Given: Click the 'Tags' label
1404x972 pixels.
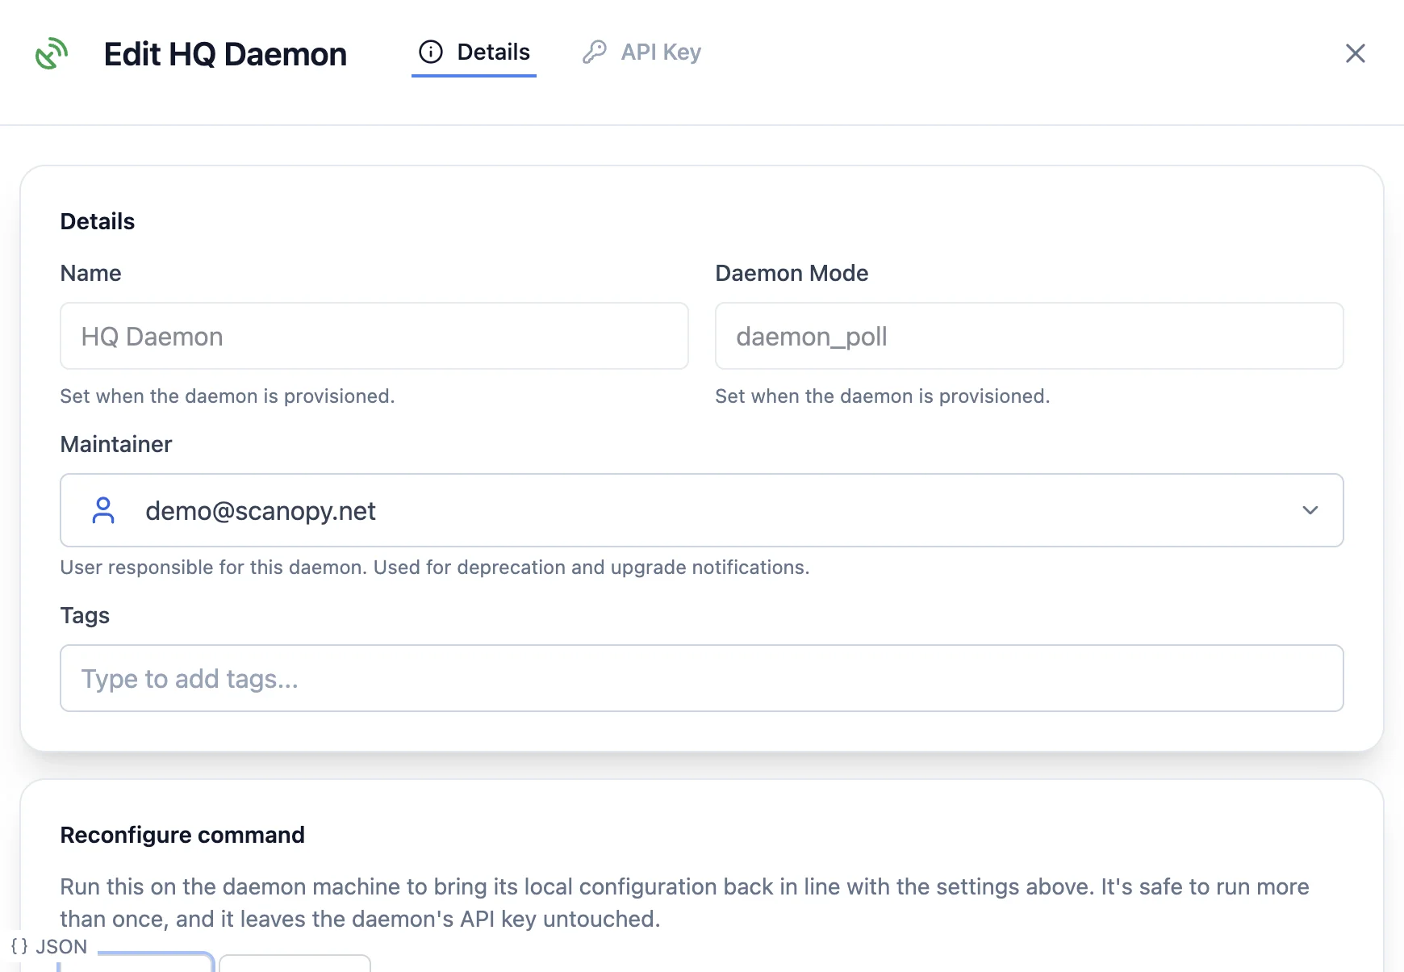Looking at the screenshot, I should (85, 615).
